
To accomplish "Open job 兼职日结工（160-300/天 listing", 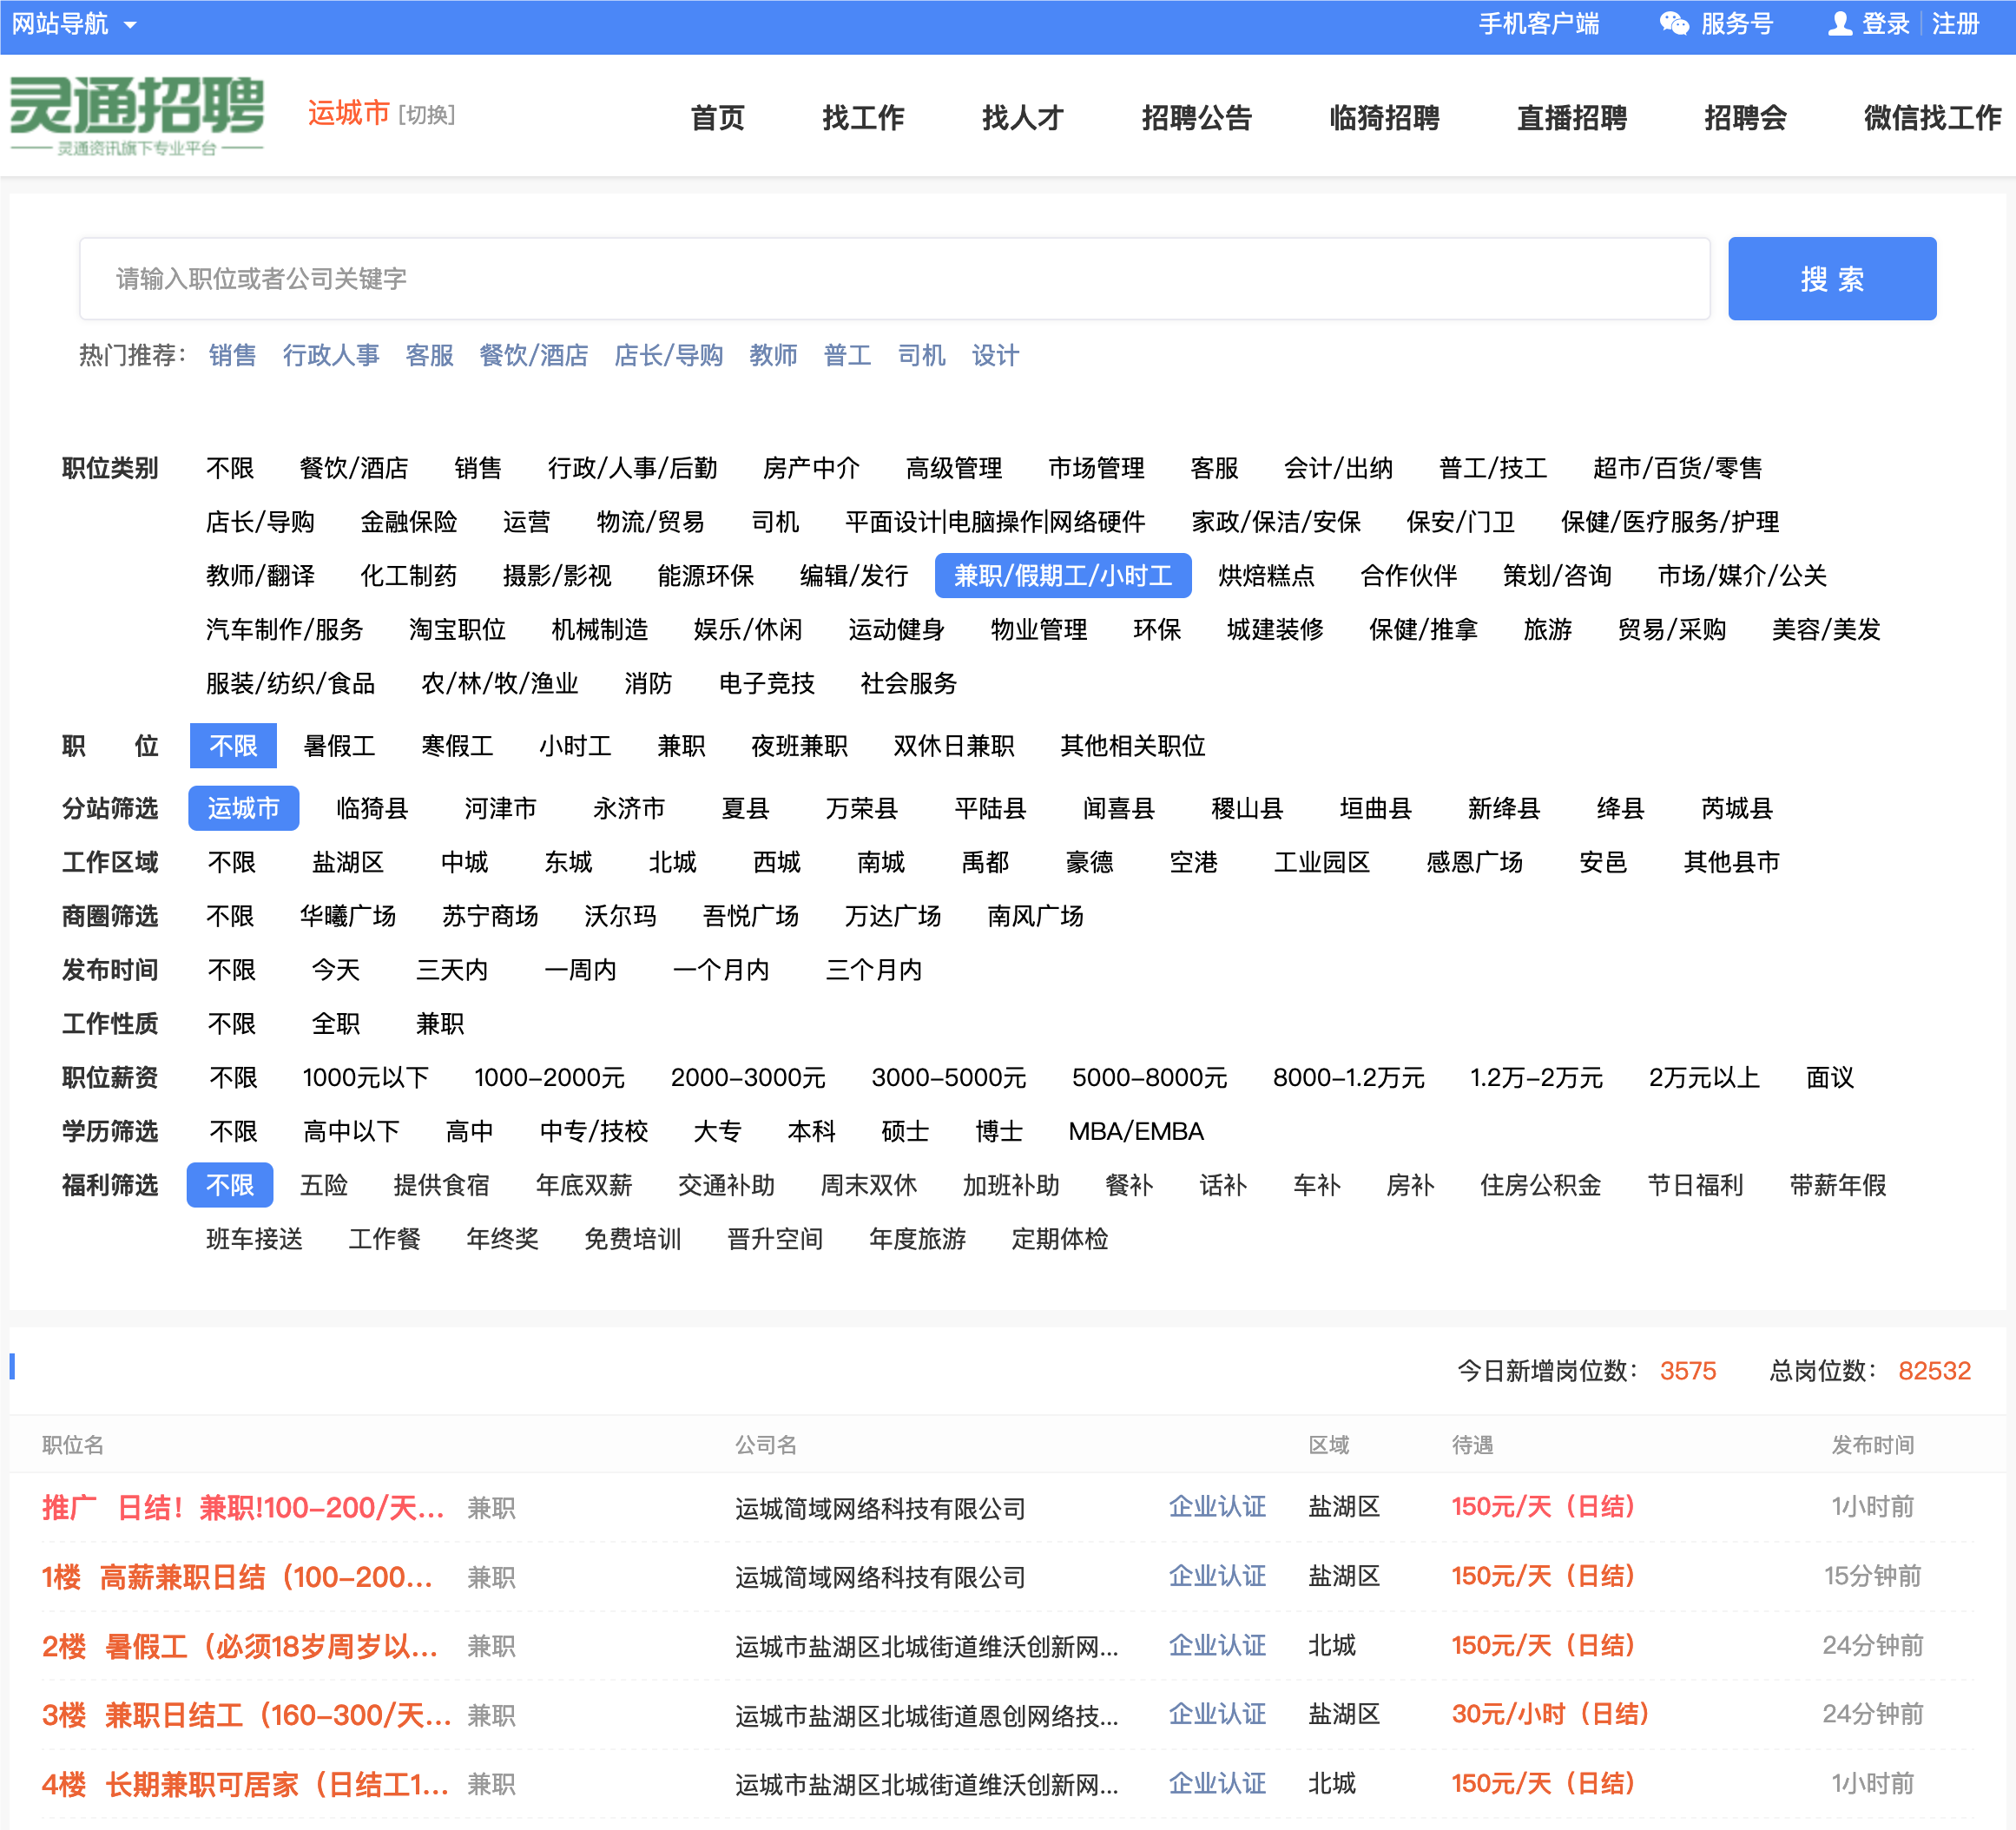I will pyautogui.click(x=247, y=1715).
